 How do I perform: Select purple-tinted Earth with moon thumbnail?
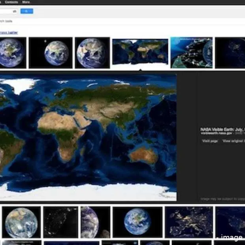pyautogui.click(x=96, y=222)
